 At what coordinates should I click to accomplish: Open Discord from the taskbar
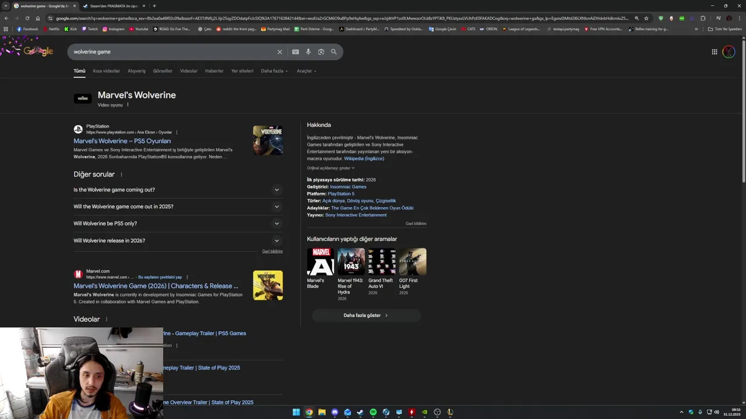coord(335,412)
